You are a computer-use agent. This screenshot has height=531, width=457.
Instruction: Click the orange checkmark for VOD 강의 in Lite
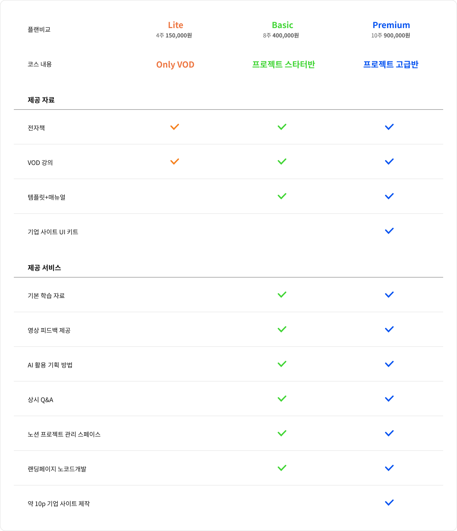click(x=175, y=162)
